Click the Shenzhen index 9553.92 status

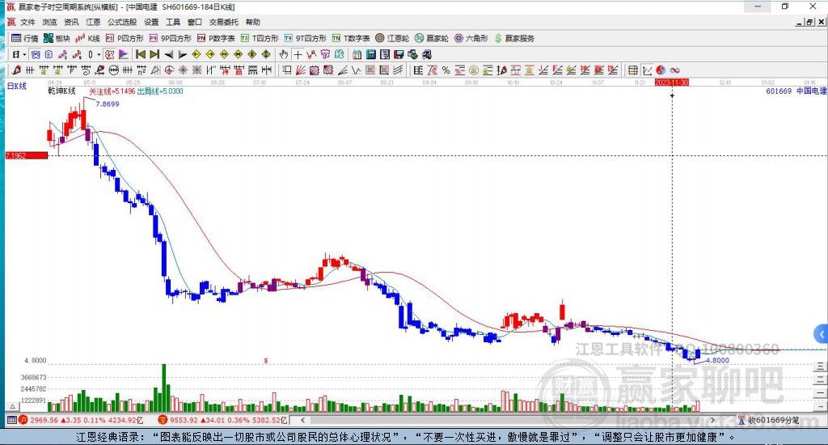click(223, 420)
